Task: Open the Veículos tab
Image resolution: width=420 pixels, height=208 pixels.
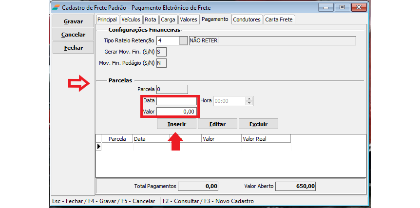Action: coord(131,19)
